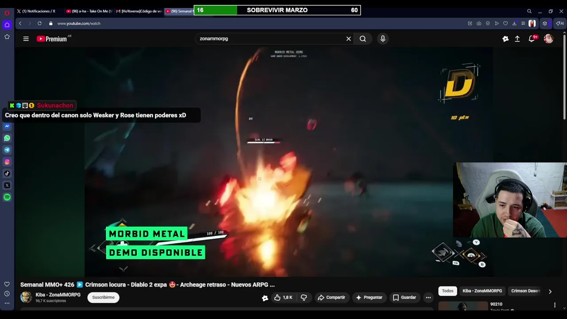Viewport: 567px width, 319px height.
Task: Open options menu for the '90210' video
Action: 555,305
